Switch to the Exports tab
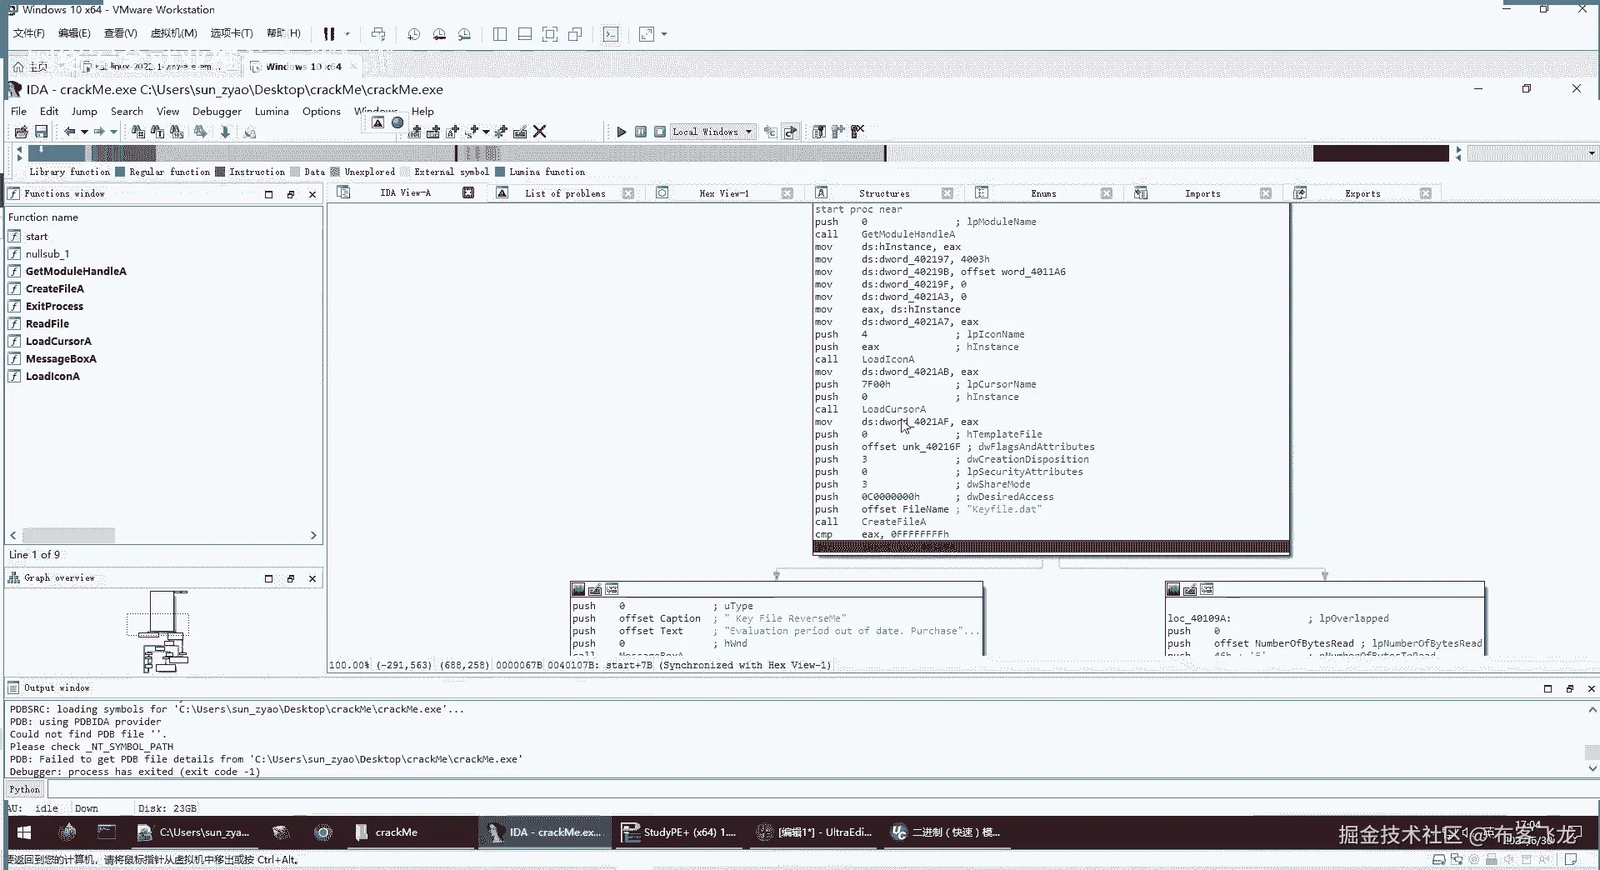The image size is (1600, 870). point(1362,193)
